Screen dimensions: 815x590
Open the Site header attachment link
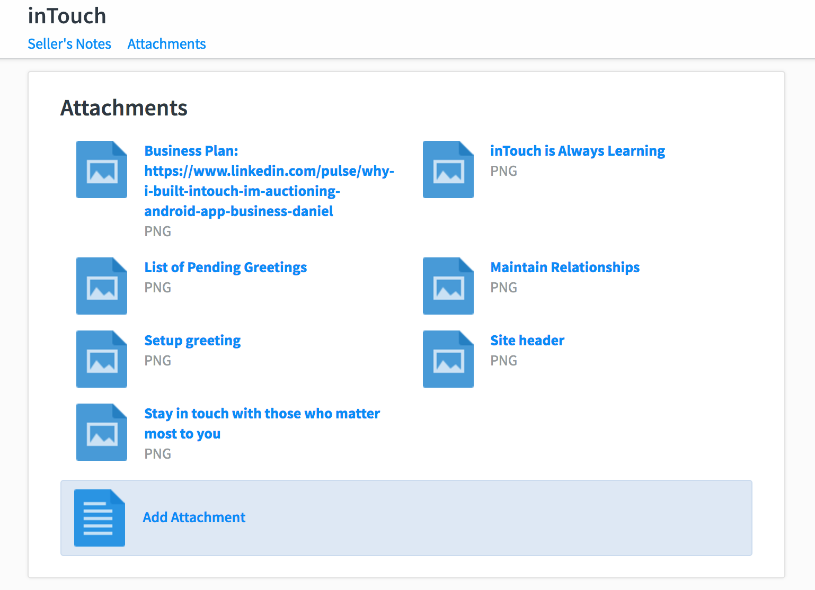pos(527,341)
